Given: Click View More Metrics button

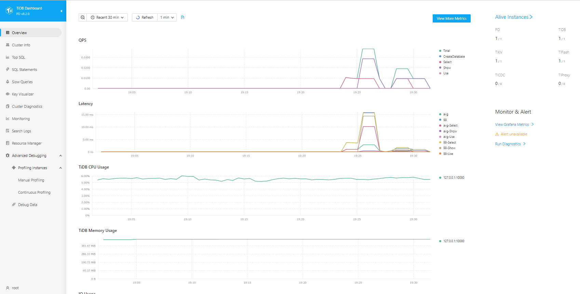Looking at the screenshot, I should coord(451,18).
